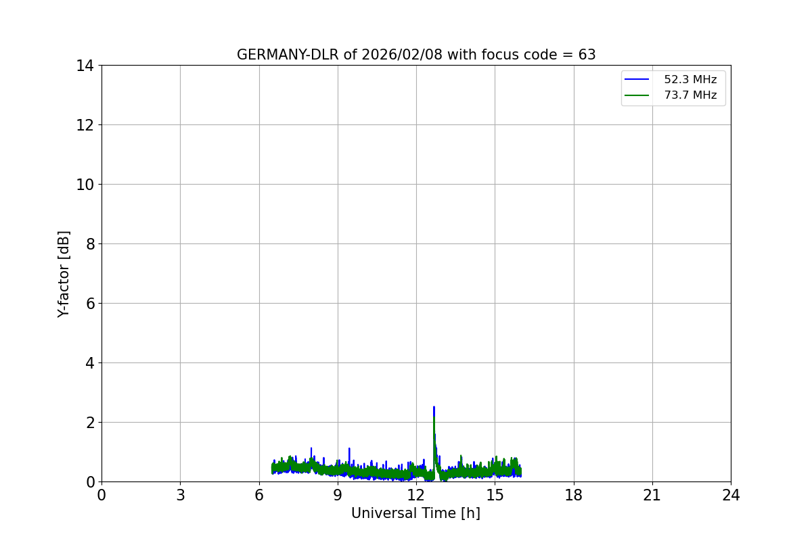The width and height of the screenshot is (812, 541).
Task: Click the y-axis tick label 4
Action: (89, 363)
